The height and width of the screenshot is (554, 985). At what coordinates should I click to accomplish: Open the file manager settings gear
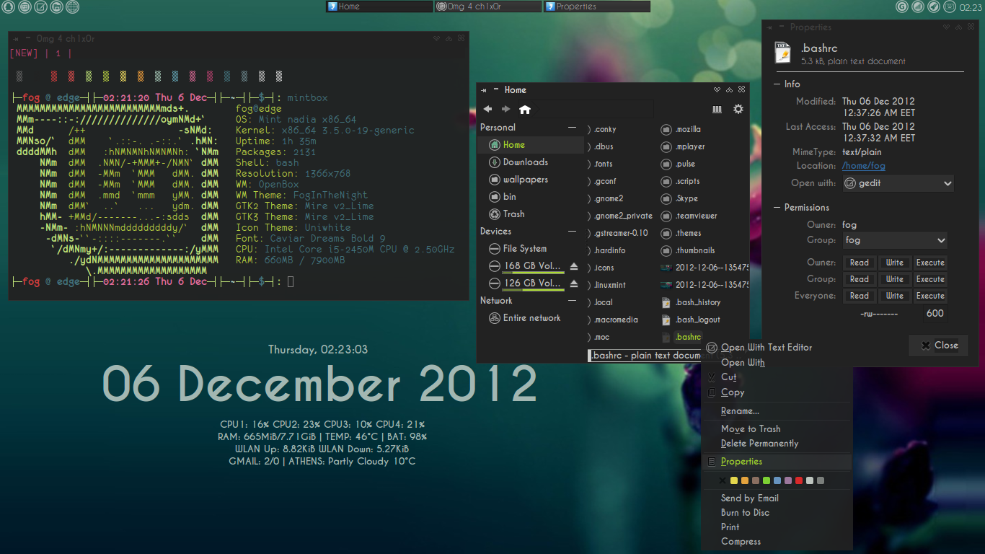point(738,109)
